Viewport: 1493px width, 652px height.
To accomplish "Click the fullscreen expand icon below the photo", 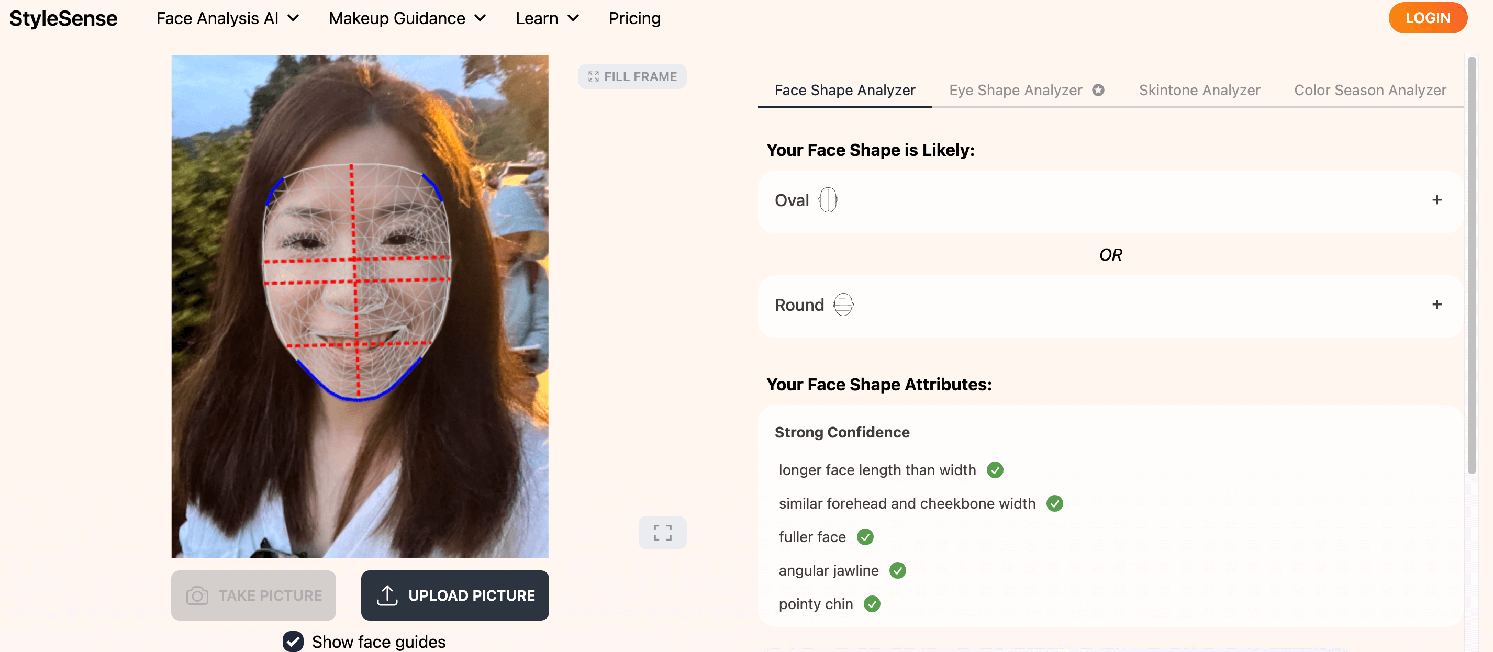I will pos(662,532).
